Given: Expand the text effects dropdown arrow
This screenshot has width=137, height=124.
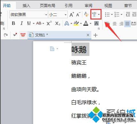Looking at the screenshot, I should pyautogui.click(x=71, y=23).
